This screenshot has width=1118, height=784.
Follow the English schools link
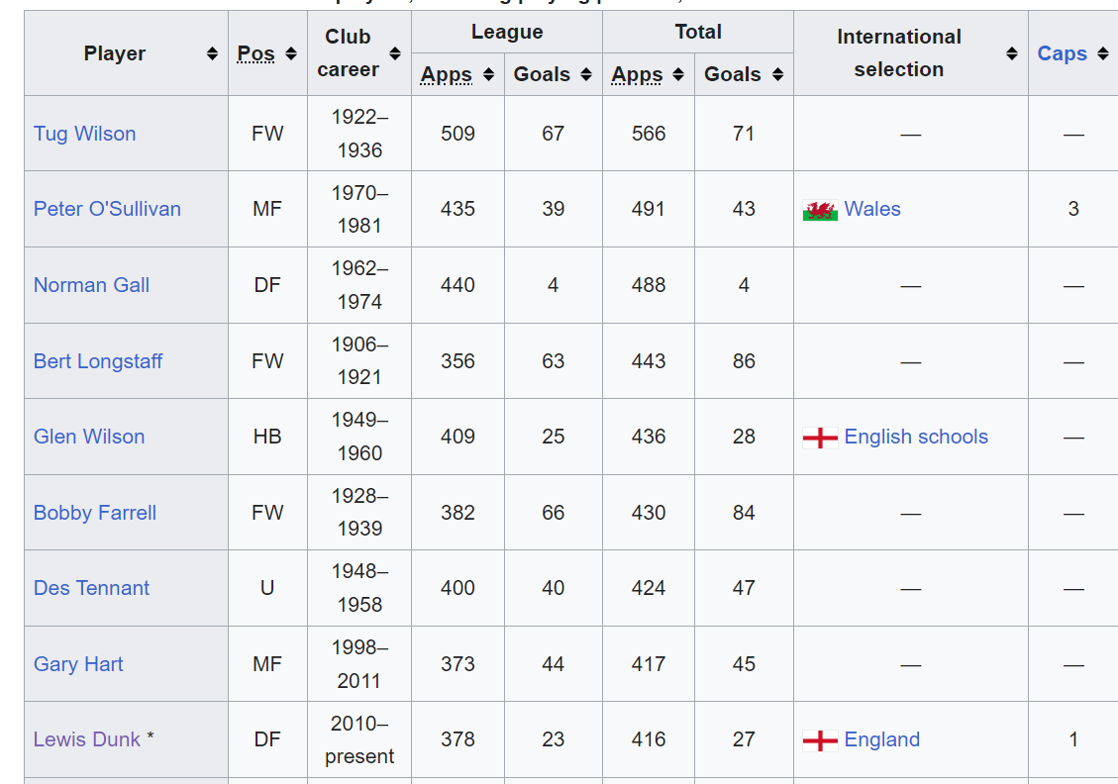coord(916,437)
